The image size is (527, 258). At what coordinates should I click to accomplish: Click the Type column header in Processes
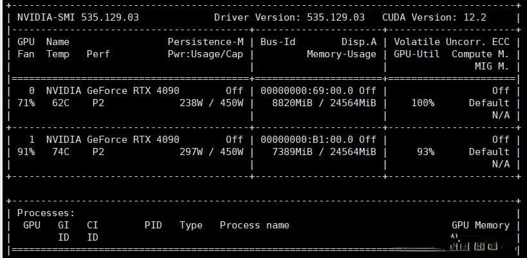191,225
